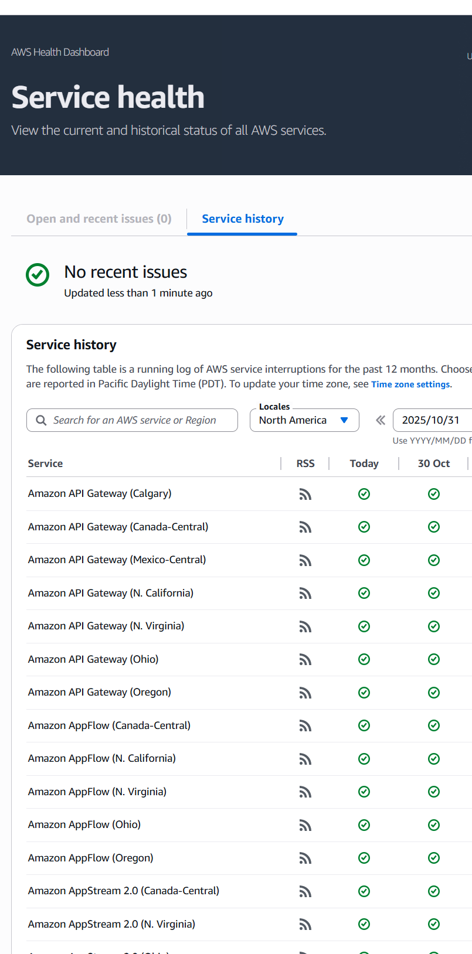Open the Locales dropdown
This screenshot has width=472, height=954.
304,420
